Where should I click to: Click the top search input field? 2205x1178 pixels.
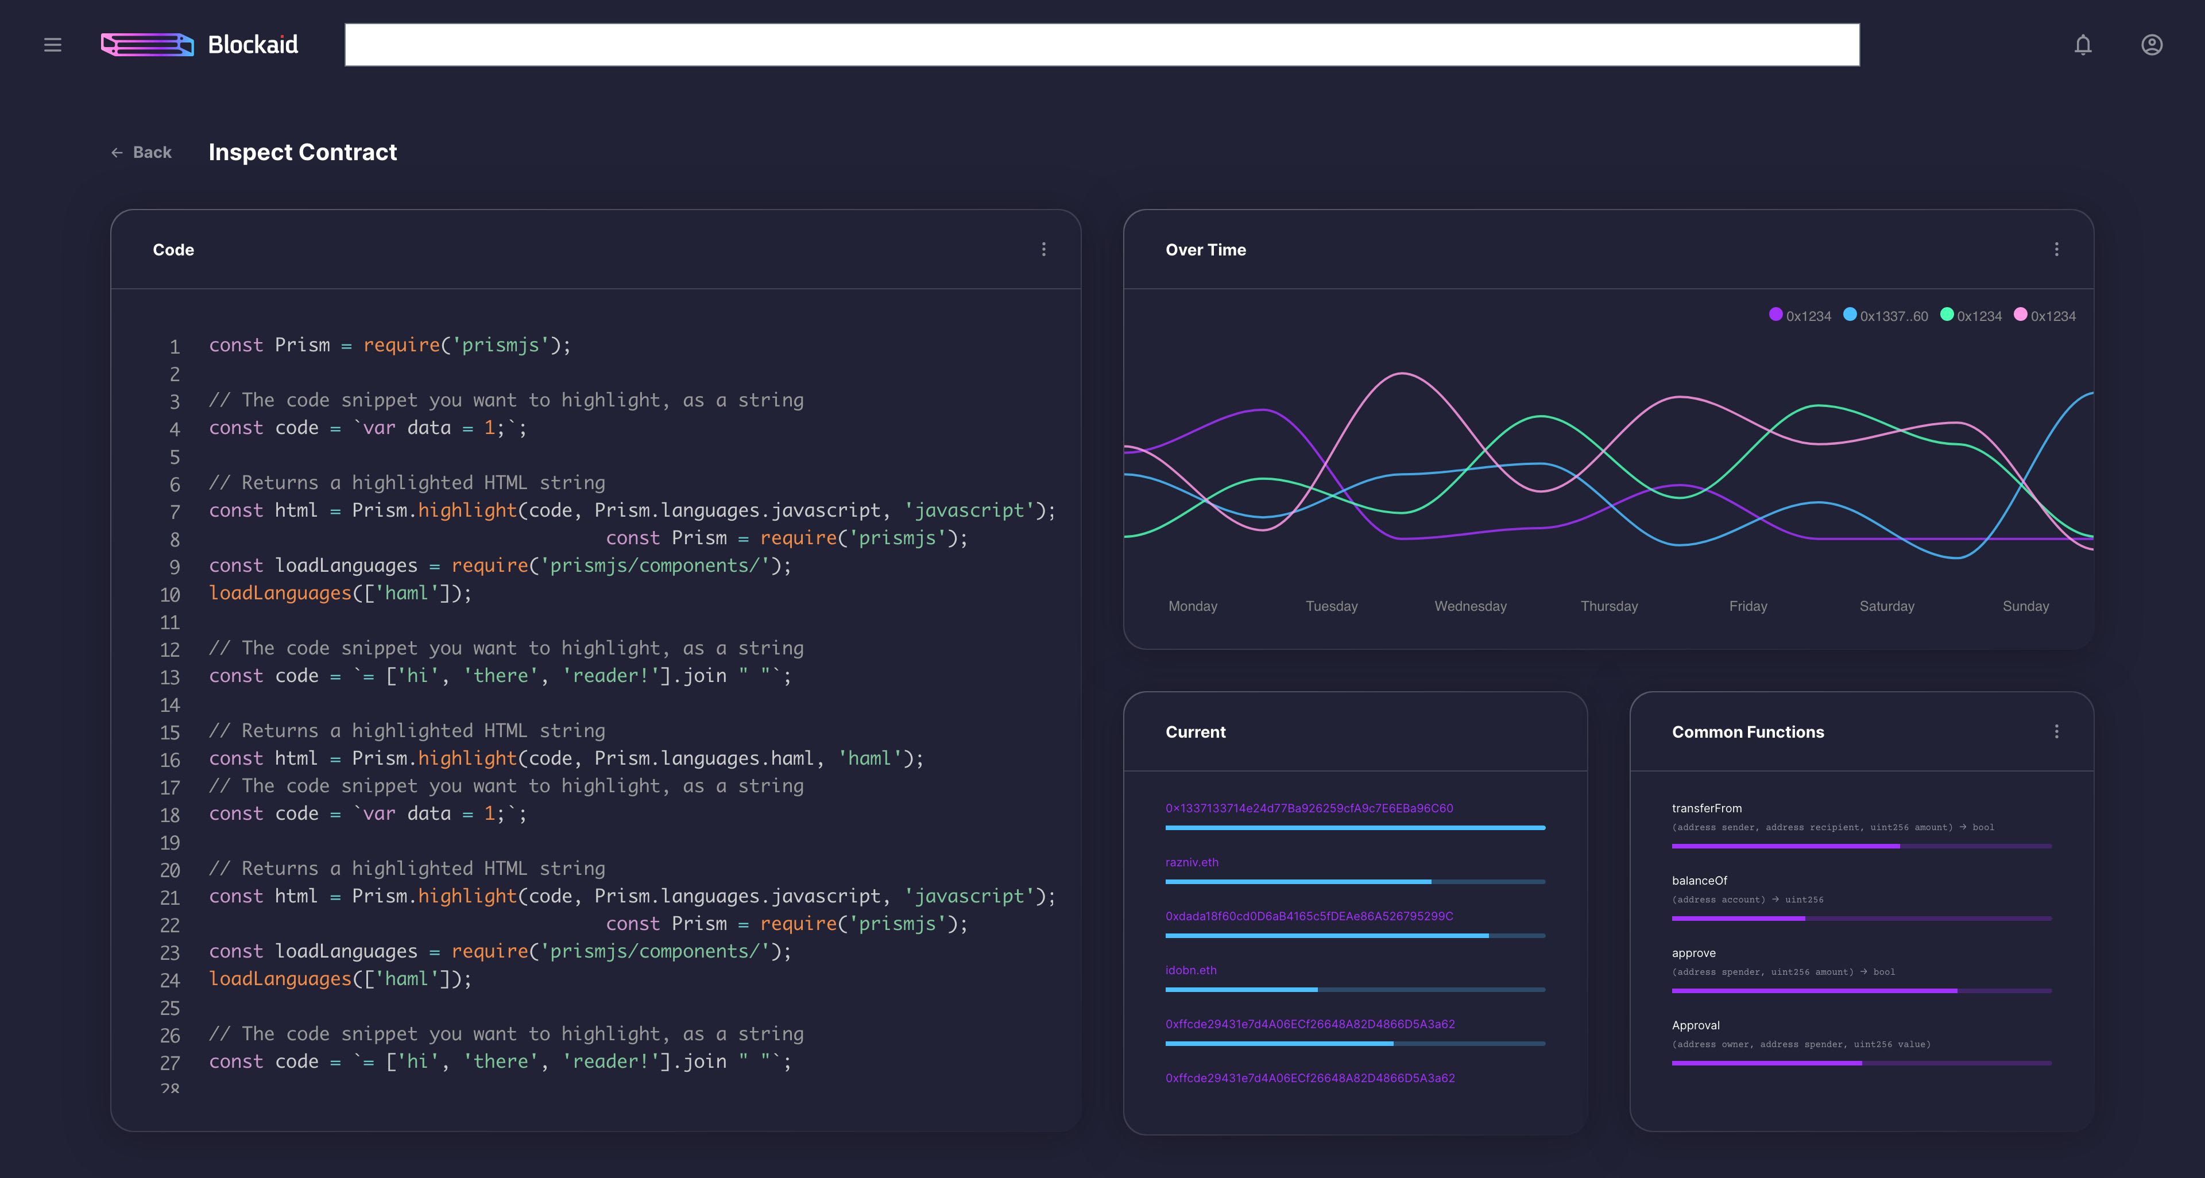coord(1102,44)
